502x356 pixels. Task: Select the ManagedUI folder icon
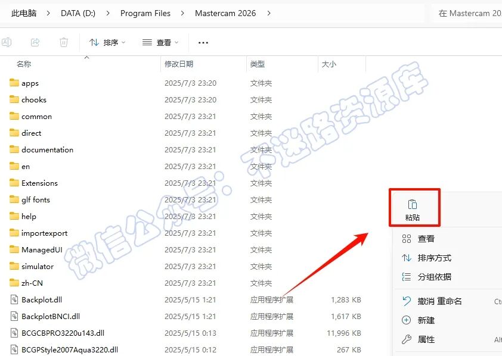(x=14, y=249)
